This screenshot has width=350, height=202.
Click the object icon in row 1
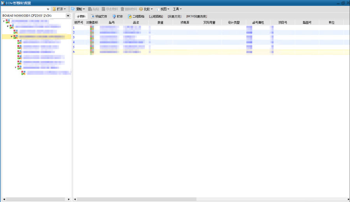tap(92, 28)
